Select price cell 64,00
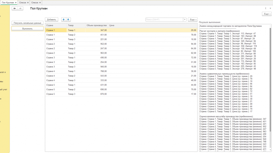 point(153,49)
